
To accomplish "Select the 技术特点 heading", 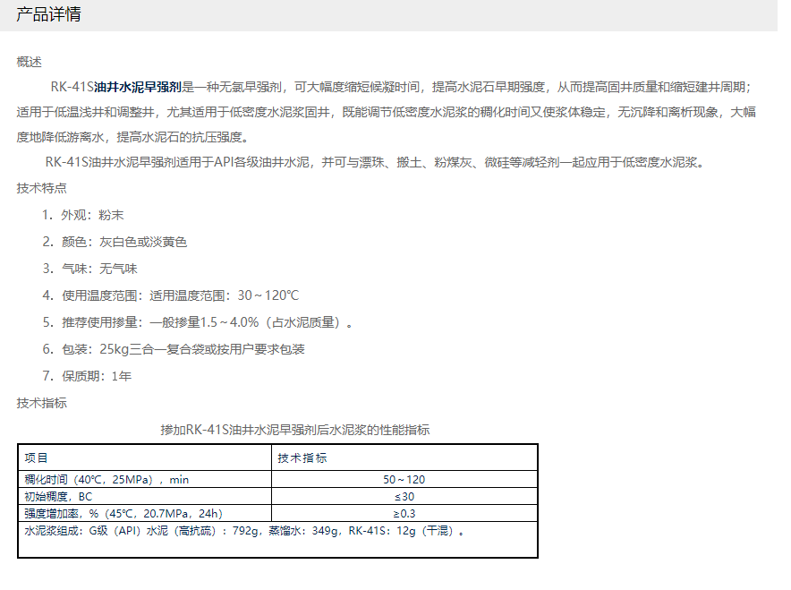I will [x=41, y=188].
